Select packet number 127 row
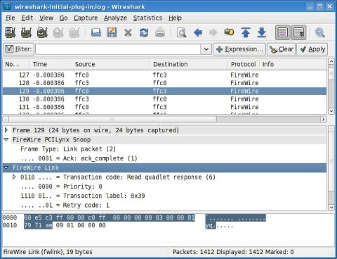The width and height of the screenshot is (337, 259). pos(164,75)
